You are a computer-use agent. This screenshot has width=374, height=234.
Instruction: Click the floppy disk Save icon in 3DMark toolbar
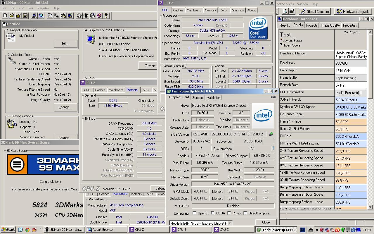pos(25,16)
